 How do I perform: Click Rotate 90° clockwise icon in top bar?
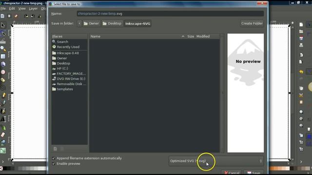tap(33, 16)
